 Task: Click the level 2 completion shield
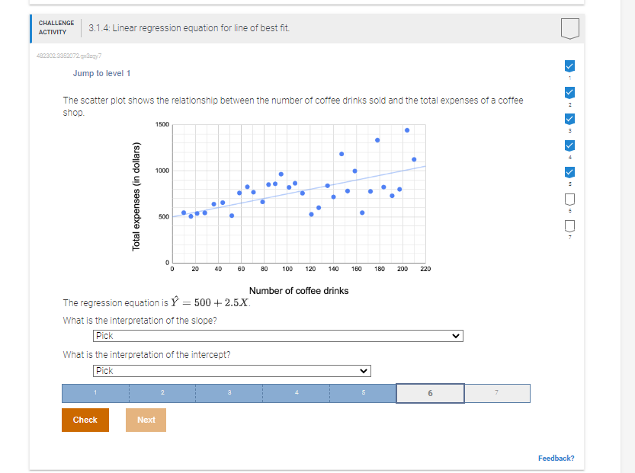pos(569,91)
